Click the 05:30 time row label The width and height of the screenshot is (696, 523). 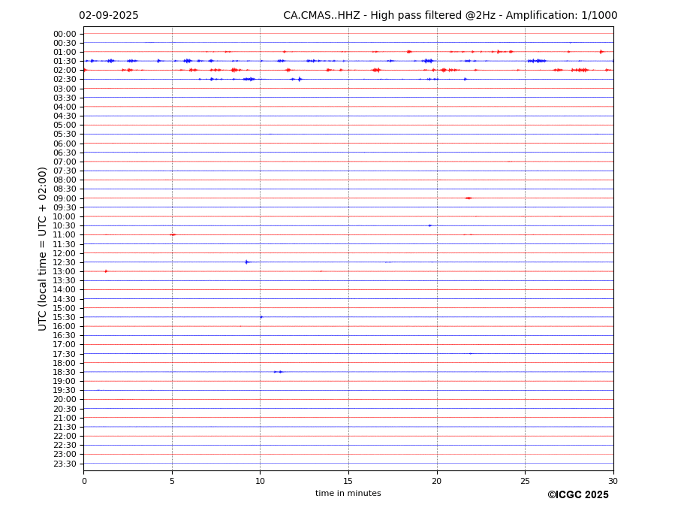click(65, 135)
